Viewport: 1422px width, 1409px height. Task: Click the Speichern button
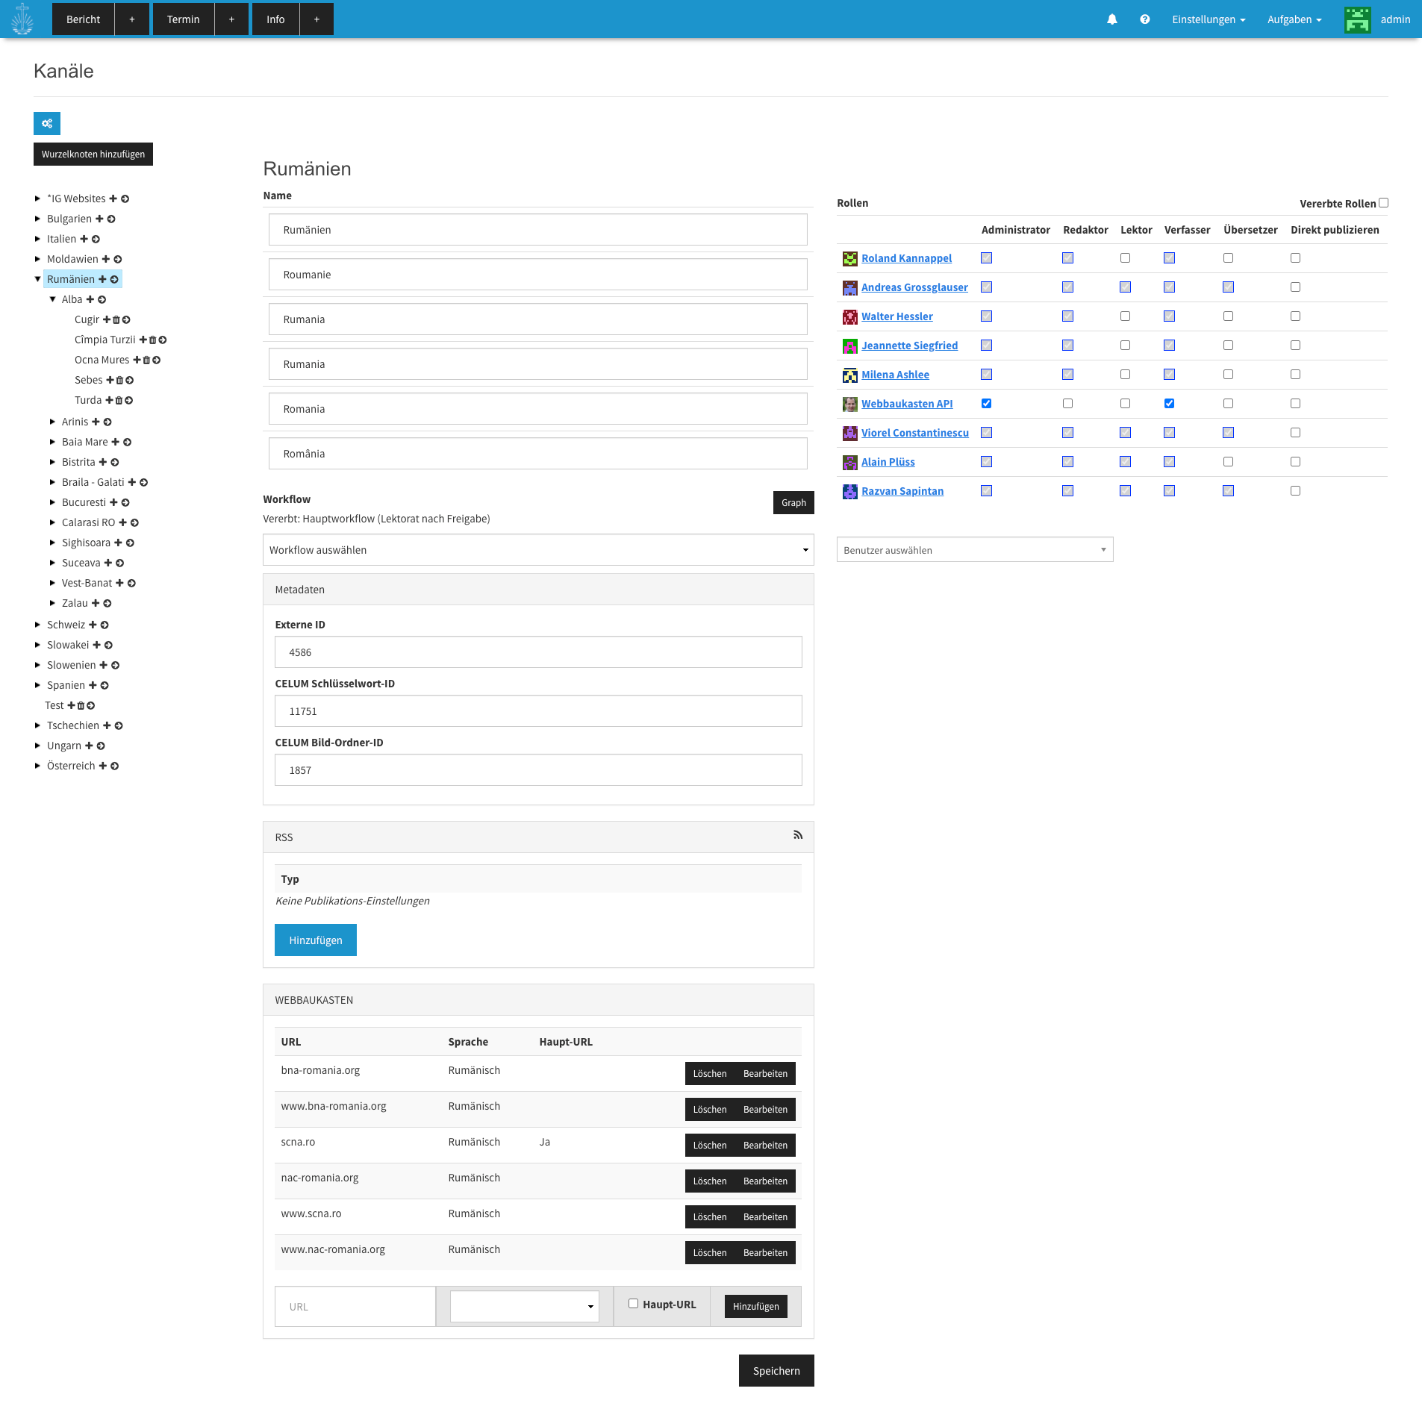coord(776,1370)
